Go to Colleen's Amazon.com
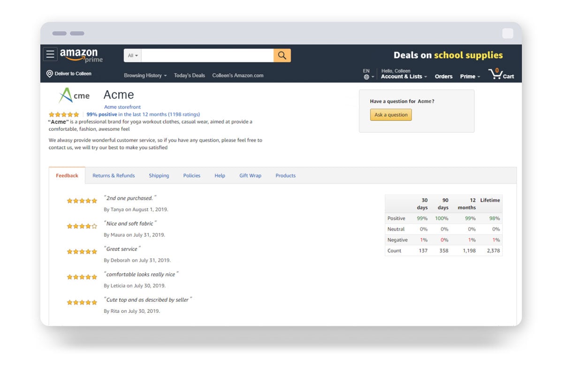The height and width of the screenshot is (370, 563). [238, 76]
